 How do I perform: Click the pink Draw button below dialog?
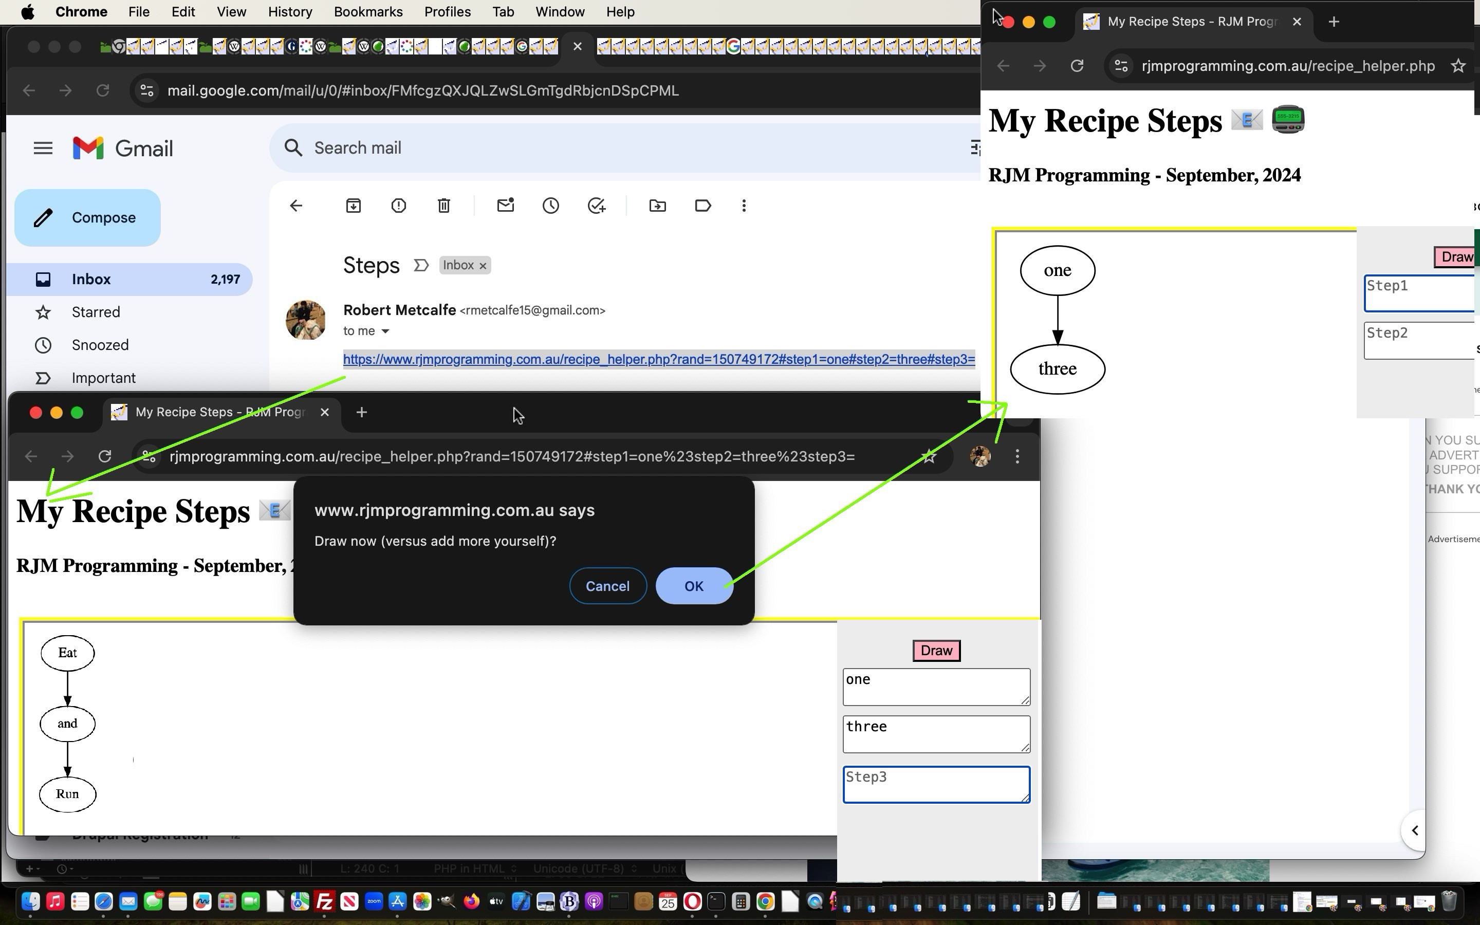pos(936,650)
